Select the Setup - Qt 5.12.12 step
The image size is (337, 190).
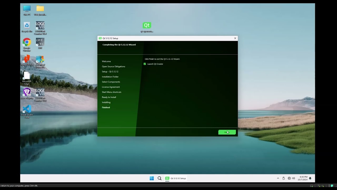pyautogui.click(x=110, y=72)
